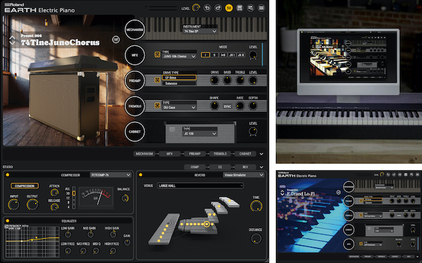Image resolution: width=422 pixels, height=263 pixels.
Task: Open the hamburger menu icon at top right
Action: point(263,8)
